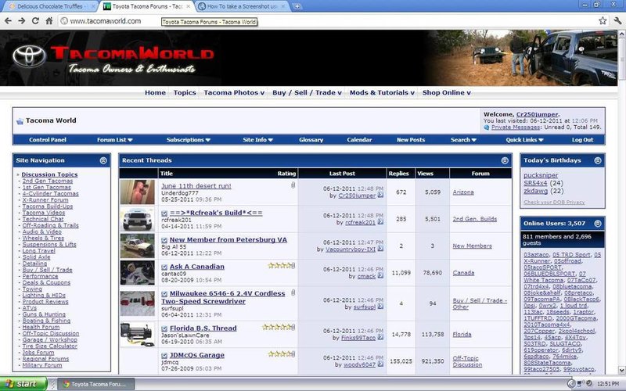Screen dimensions: 626x391
Task: Click the status icon before JDMcQs Garage
Action: point(164,356)
